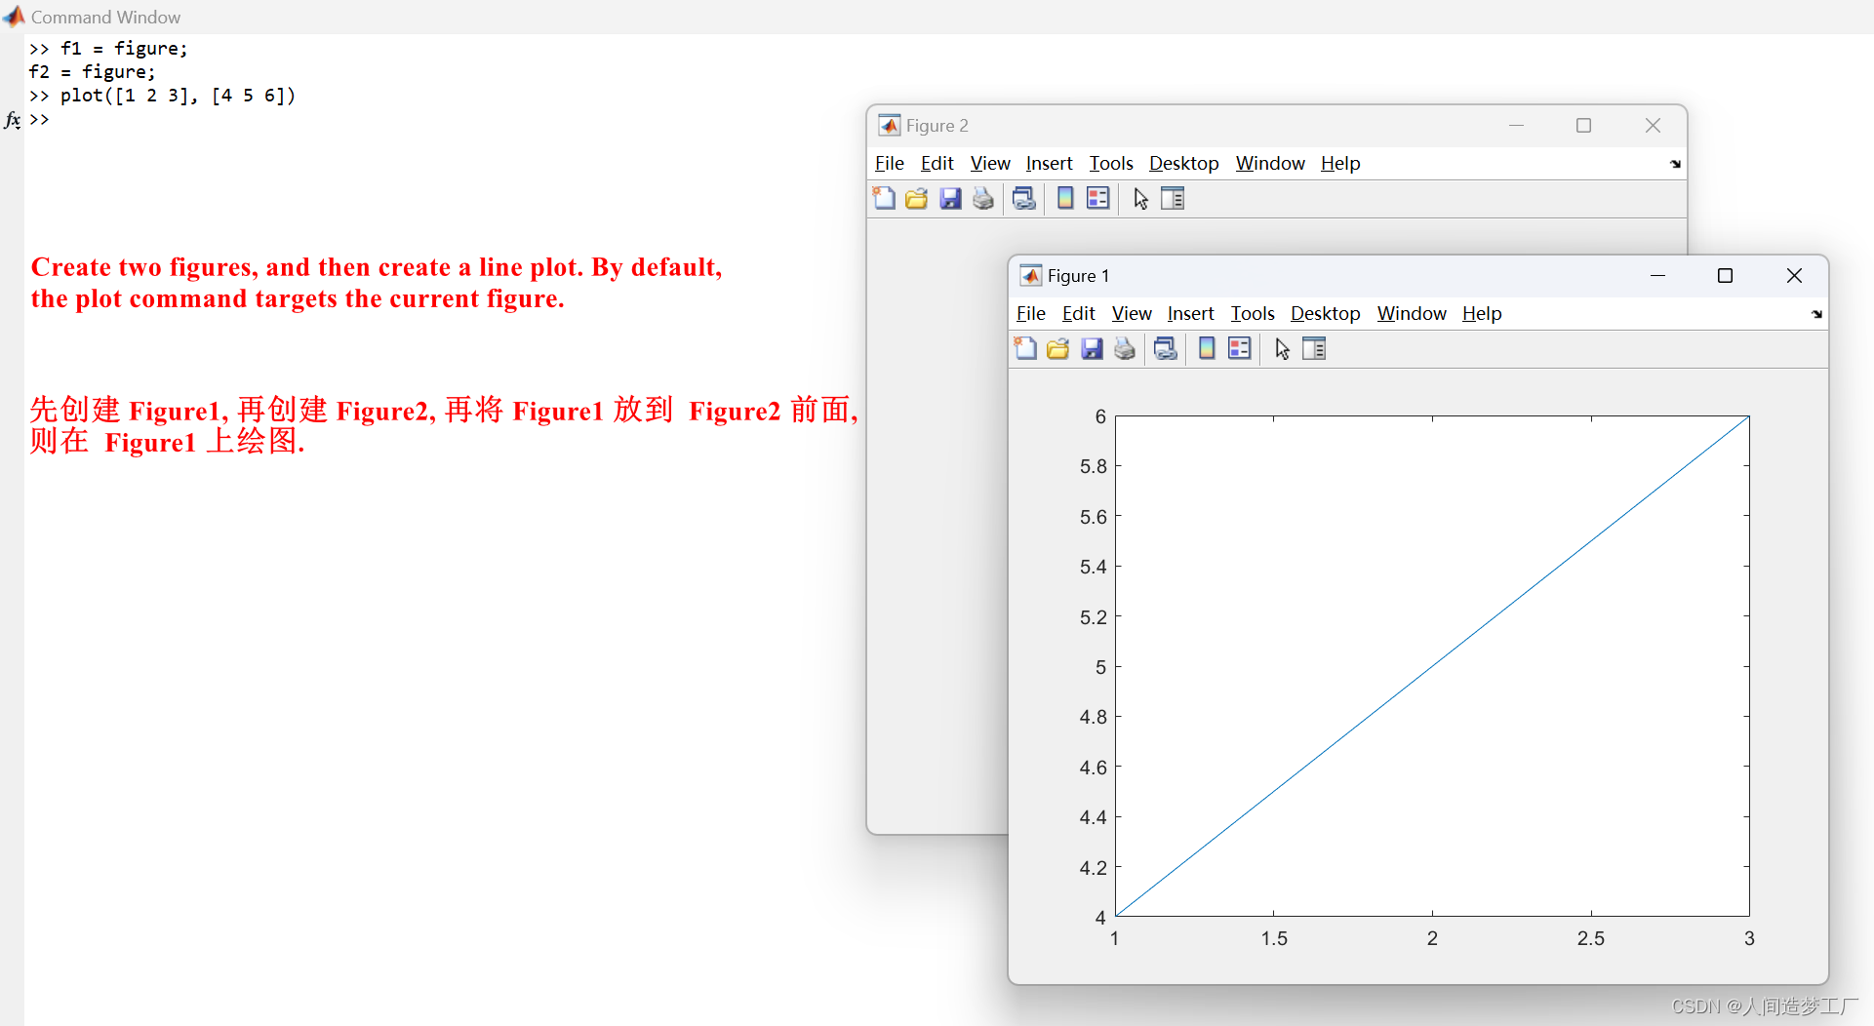This screenshot has width=1874, height=1026.
Task: Click x-axis tick label 2.5
Action: 1590,938
